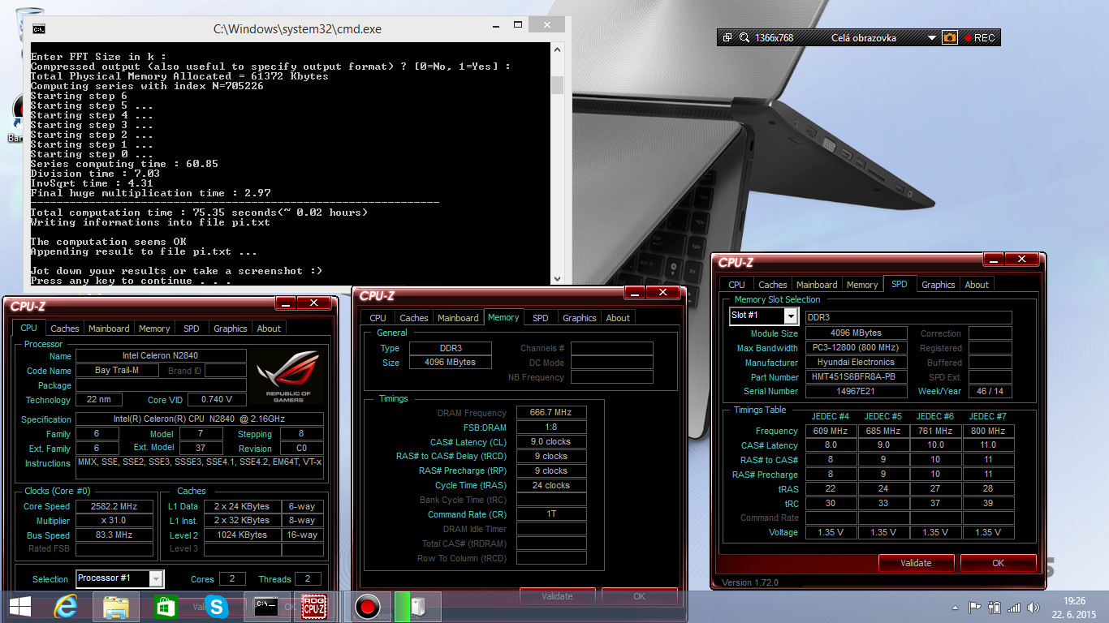
Task: Click the clock showing 19:26
Action: [x=1075, y=601]
